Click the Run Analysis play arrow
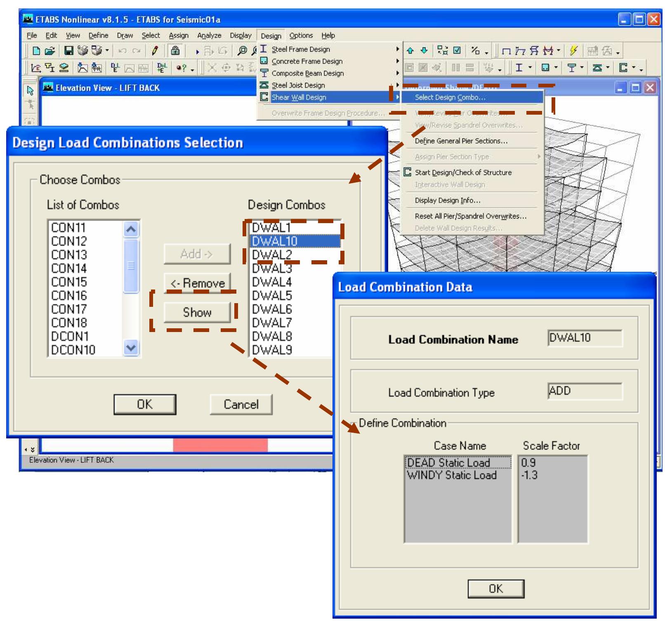665x624 pixels. click(197, 51)
